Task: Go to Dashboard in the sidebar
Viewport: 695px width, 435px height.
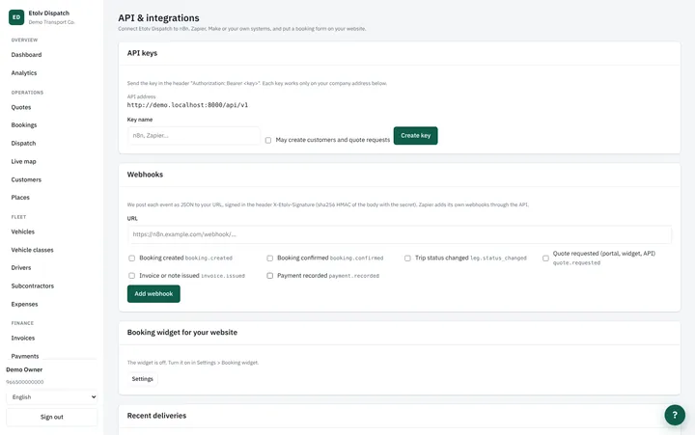Action: click(26, 54)
